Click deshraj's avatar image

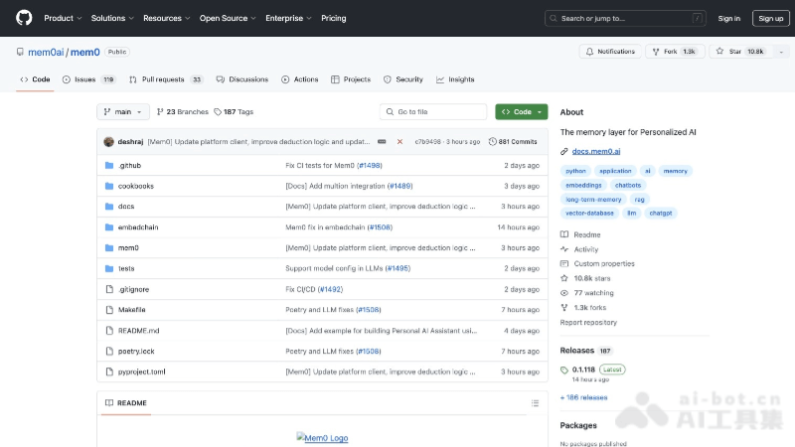pyautogui.click(x=108, y=142)
